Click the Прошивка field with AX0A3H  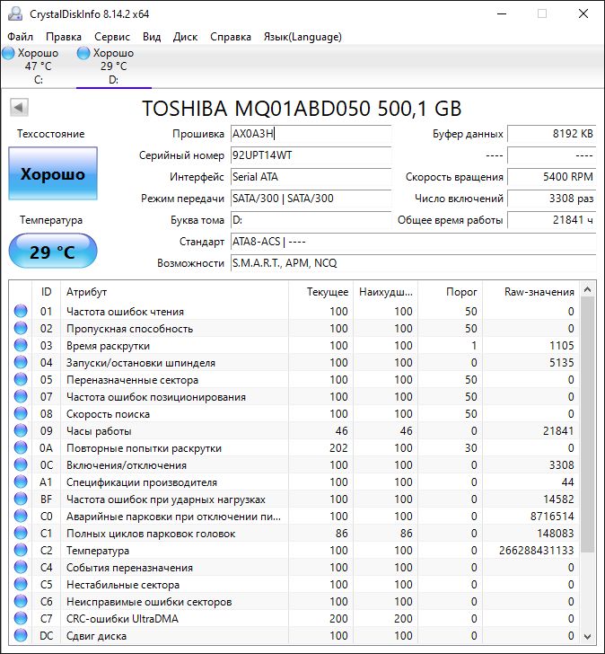pyautogui.click(x=311, y=134)
